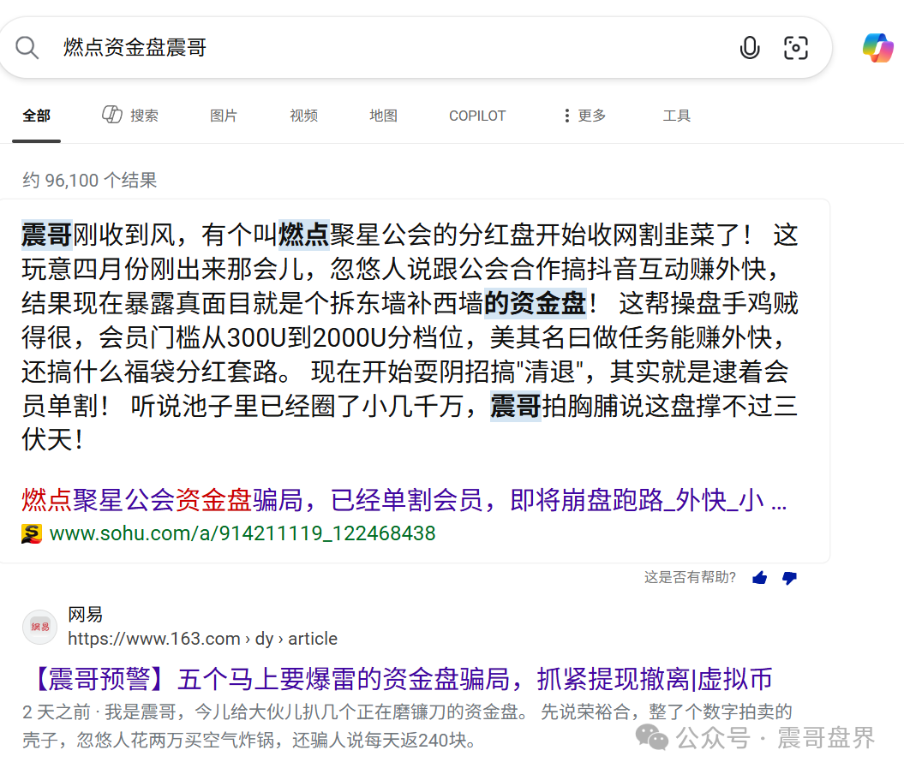Switch to the 全部 tab
Screen dimensions: 904x774
[x=36, y=116]
